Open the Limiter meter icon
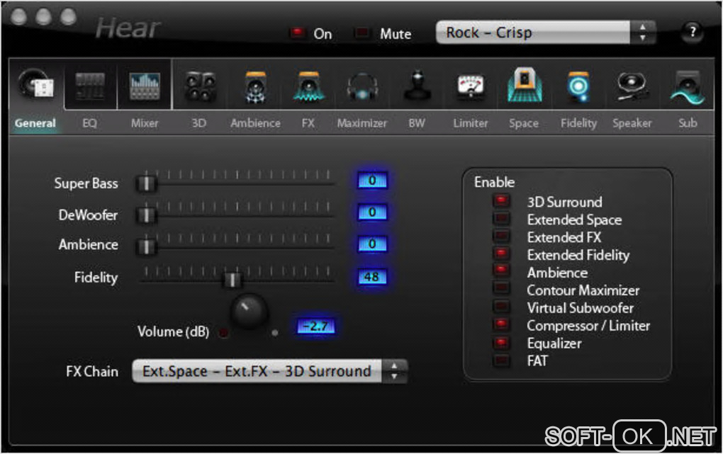 tap(471, 86)
